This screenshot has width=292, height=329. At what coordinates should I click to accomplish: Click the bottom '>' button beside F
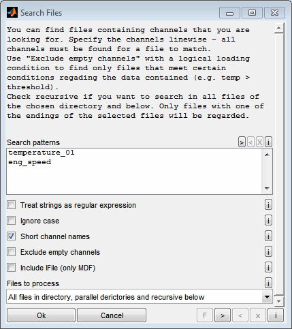click(x=223, y=315)
